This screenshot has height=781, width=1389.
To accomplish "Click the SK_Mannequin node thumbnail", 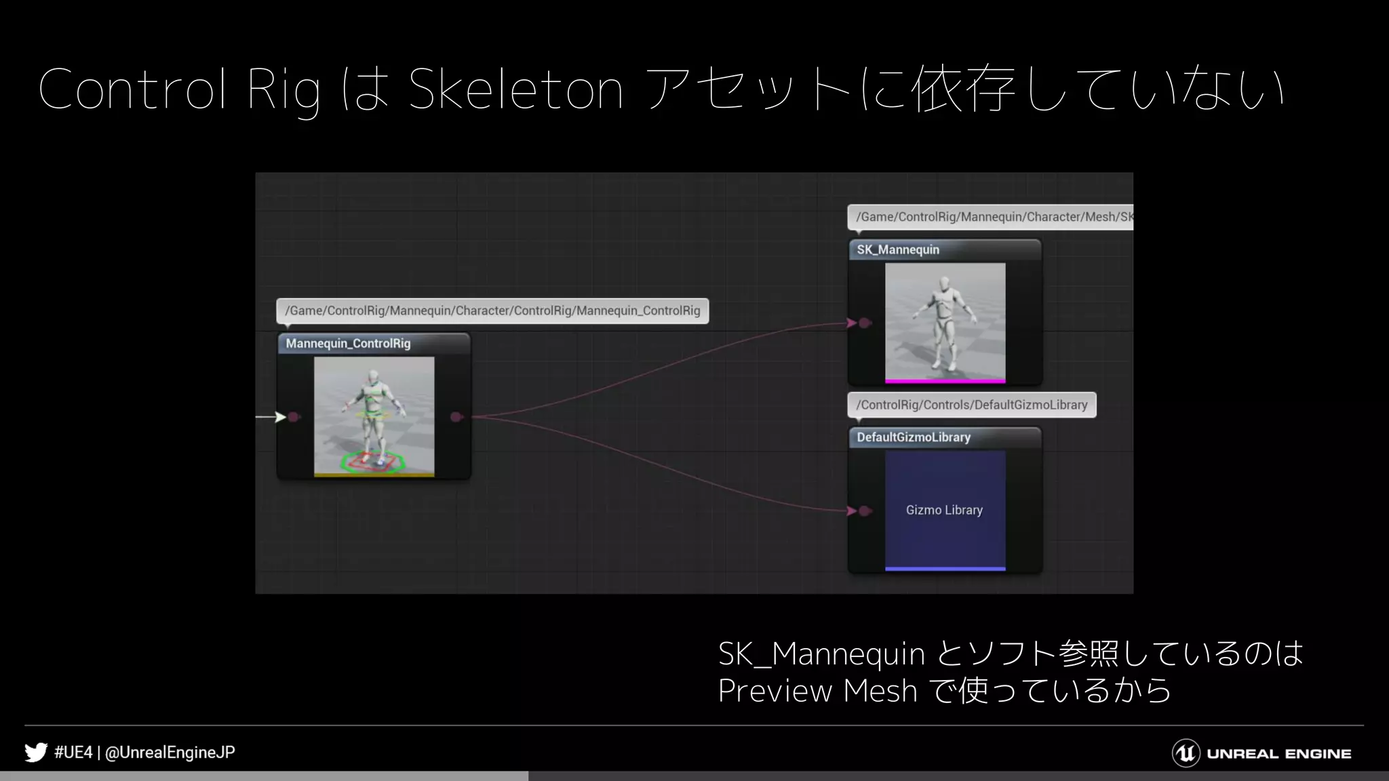I will [x=945, y=323].
